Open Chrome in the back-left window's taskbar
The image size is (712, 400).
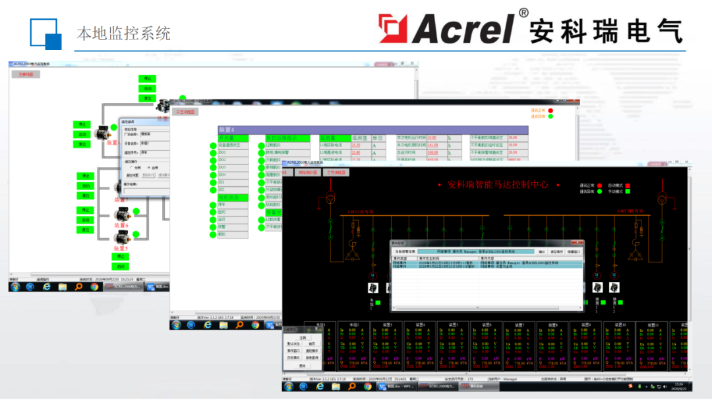coord(94,287)
